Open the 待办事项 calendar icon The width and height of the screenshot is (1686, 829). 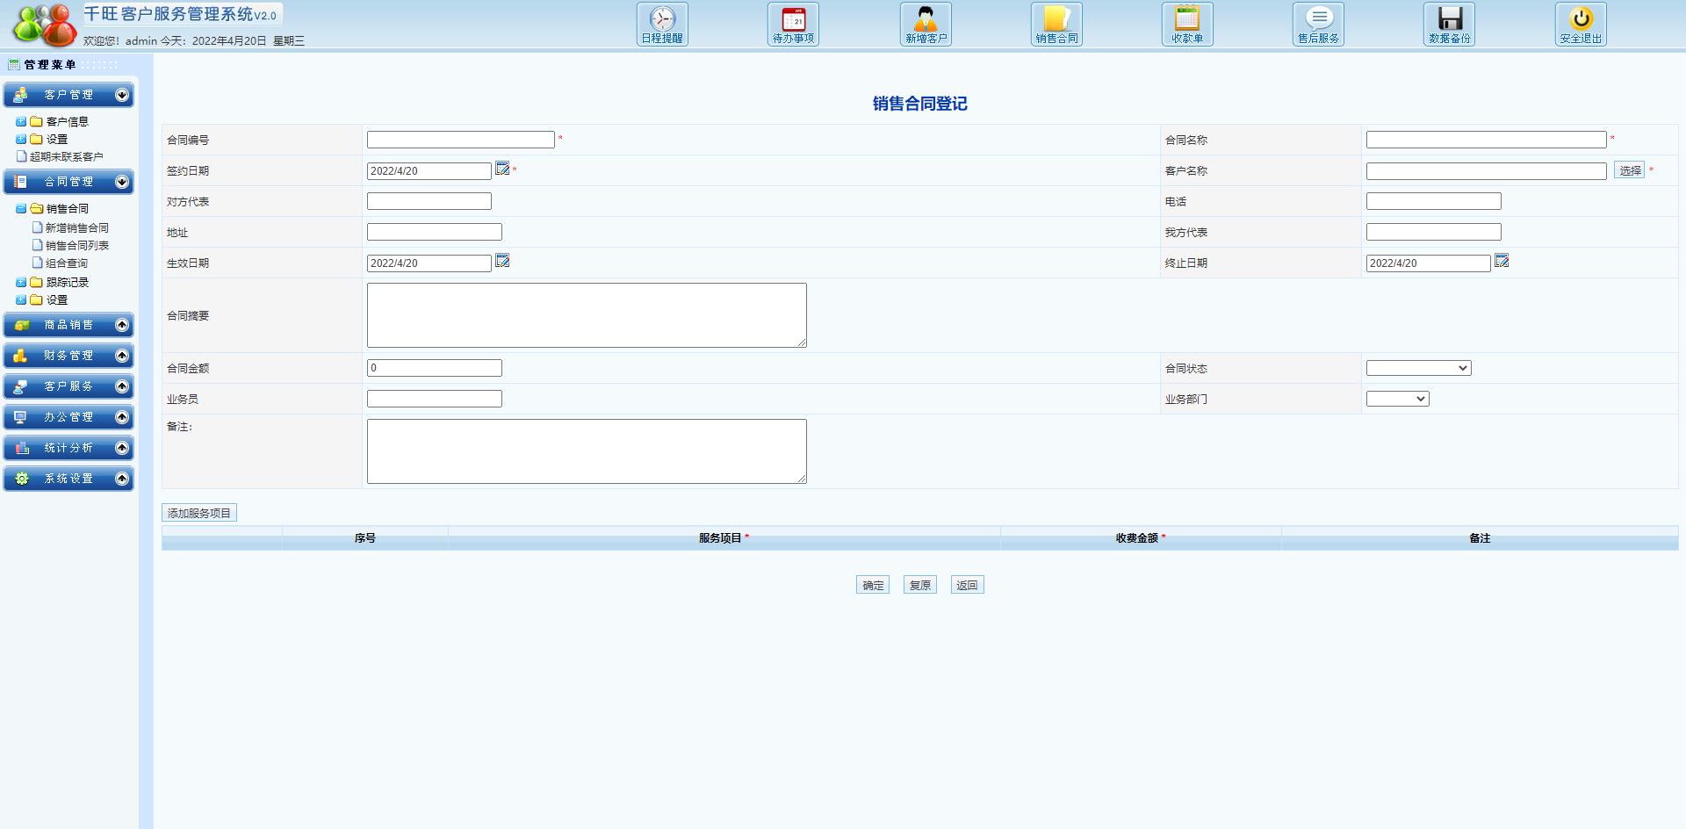tap(793, 25)
